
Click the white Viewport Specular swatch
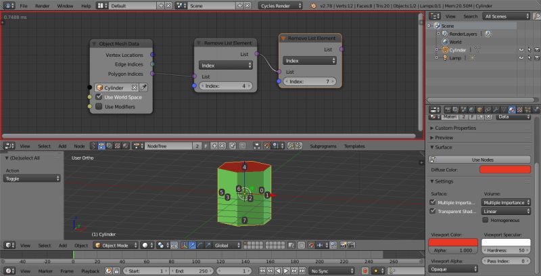point(506,242)
